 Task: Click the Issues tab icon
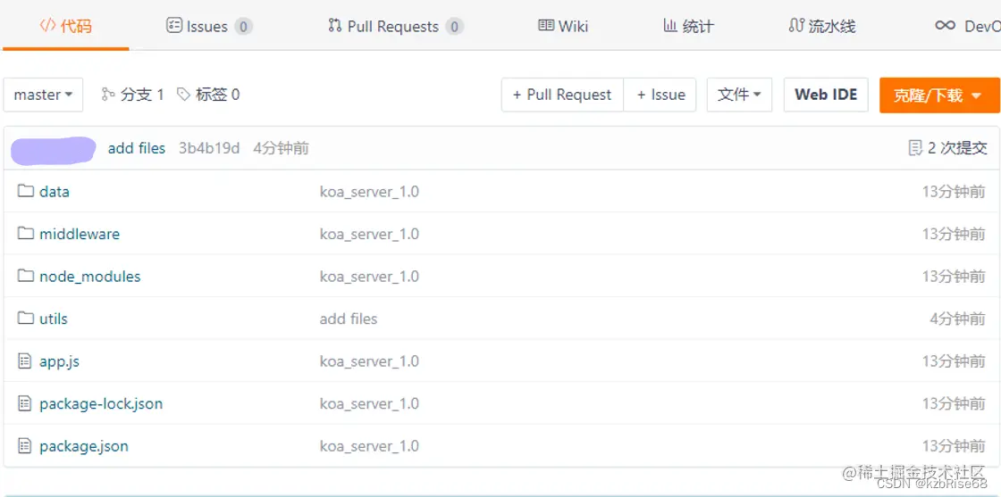[x=174, y=26]
